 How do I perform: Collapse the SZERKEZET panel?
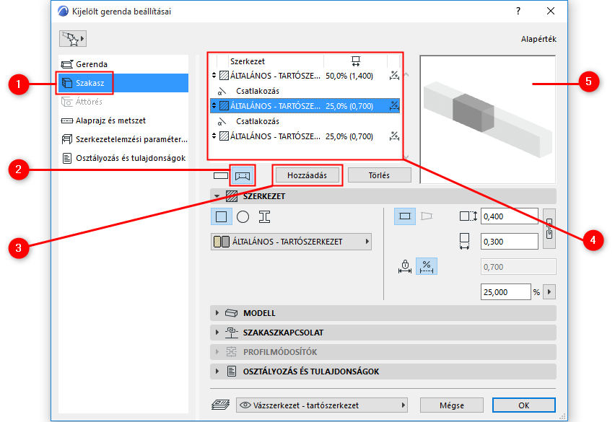coord(217,196)
